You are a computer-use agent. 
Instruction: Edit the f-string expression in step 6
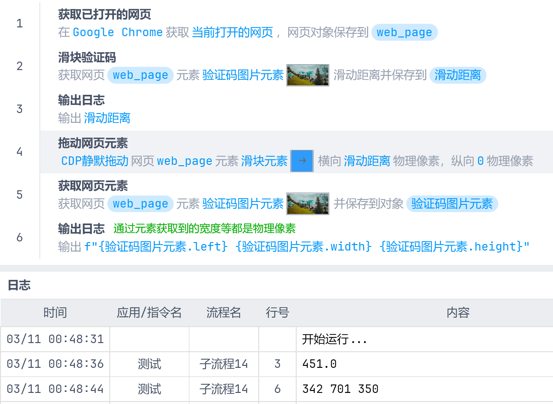[x=306, y=247]
